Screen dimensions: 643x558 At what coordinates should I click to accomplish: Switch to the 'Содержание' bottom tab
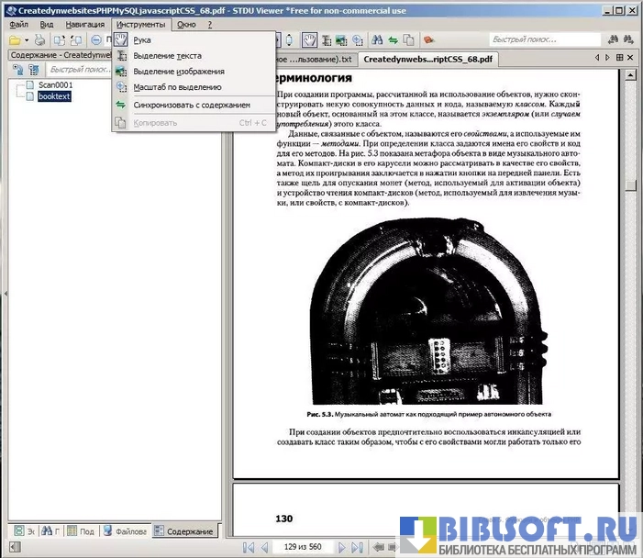[x=185, y=531]
